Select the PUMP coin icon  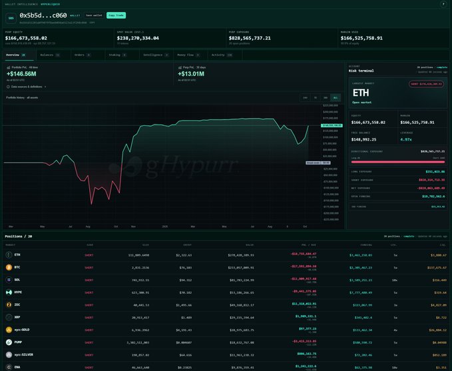(9, 342)
